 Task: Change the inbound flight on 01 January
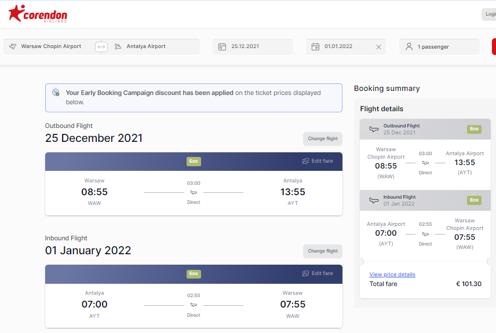click(323, 251)
